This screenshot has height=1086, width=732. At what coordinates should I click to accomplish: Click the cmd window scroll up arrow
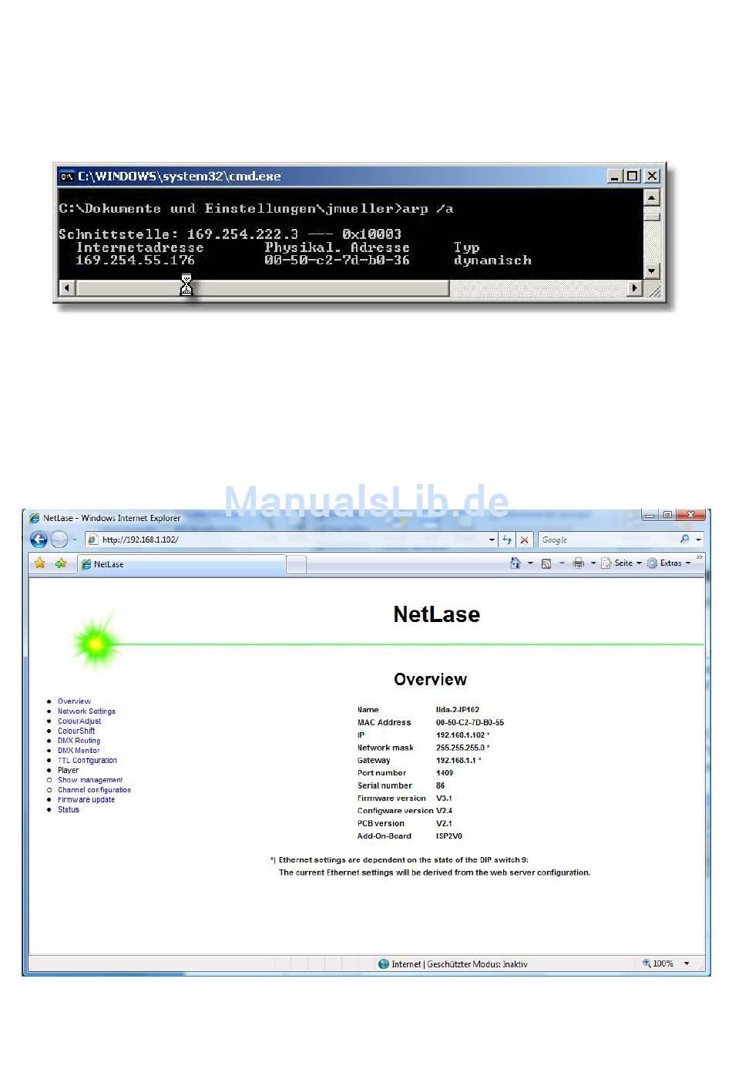[652, 198]
